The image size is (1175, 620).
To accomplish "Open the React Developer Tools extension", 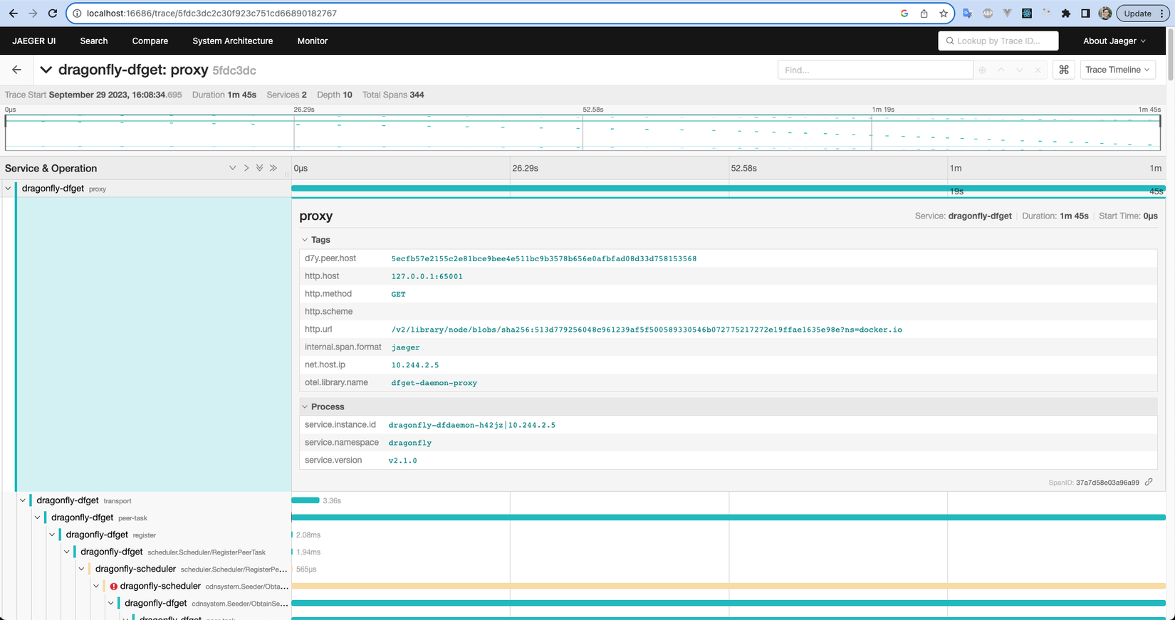I will 1027,14.
